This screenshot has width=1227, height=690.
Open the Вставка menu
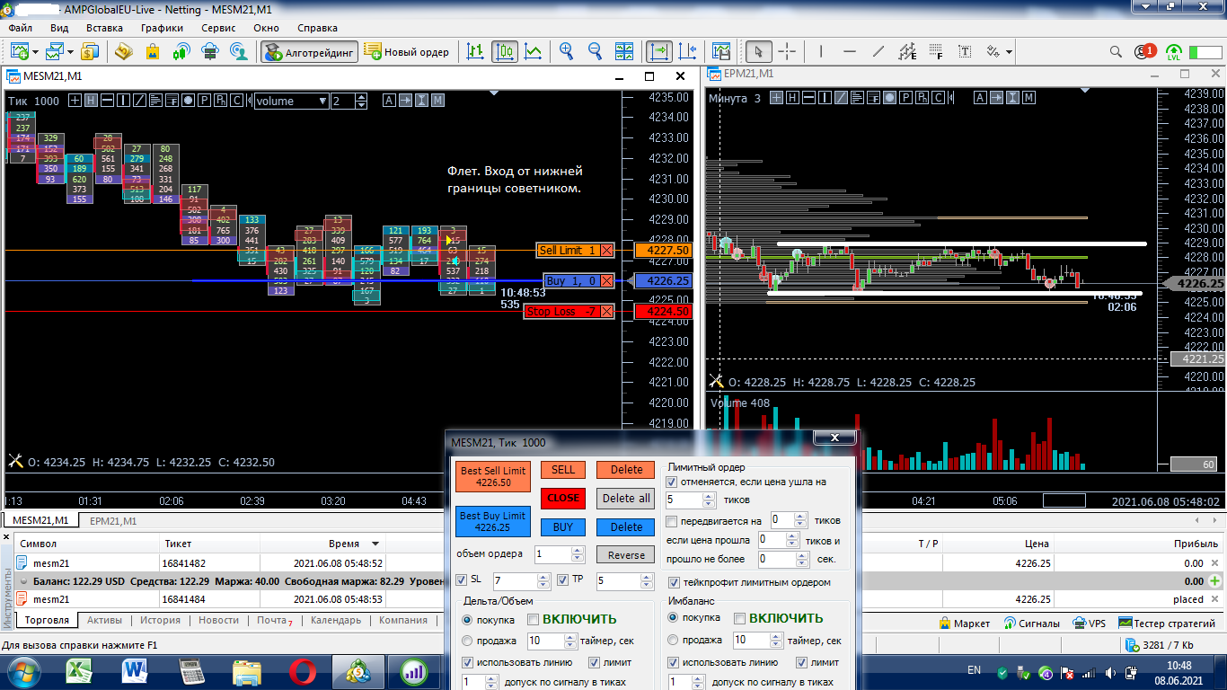point(104,28)
